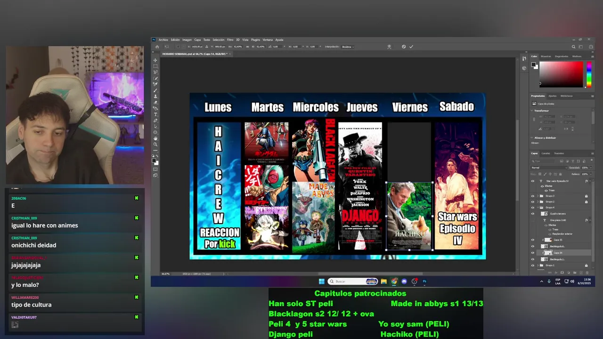Open the Filtro menu
This screenshot has width=603, height=339.
tap(230, 40)
